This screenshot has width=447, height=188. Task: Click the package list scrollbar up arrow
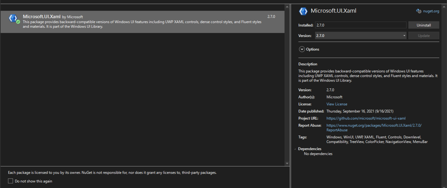click(287, 7)
